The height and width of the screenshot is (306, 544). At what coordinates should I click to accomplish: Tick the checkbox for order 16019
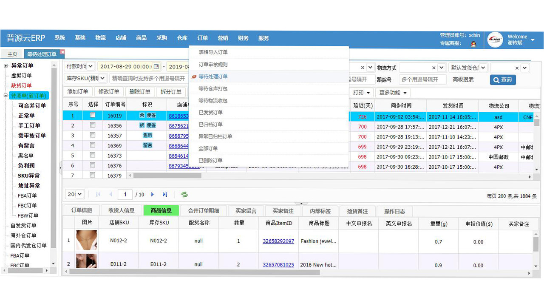(x=93, y=115)
